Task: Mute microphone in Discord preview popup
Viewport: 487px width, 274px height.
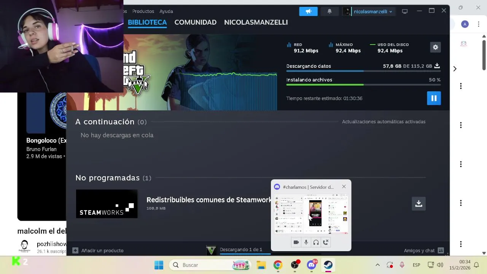Action: tap(306, 242)
